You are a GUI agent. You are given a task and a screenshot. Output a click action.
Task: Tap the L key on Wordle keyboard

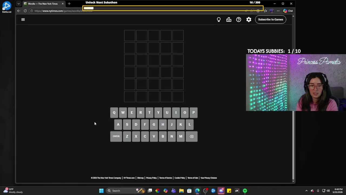pos(189,125)
